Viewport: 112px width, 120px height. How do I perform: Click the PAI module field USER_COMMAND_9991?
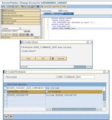(75, 77)
